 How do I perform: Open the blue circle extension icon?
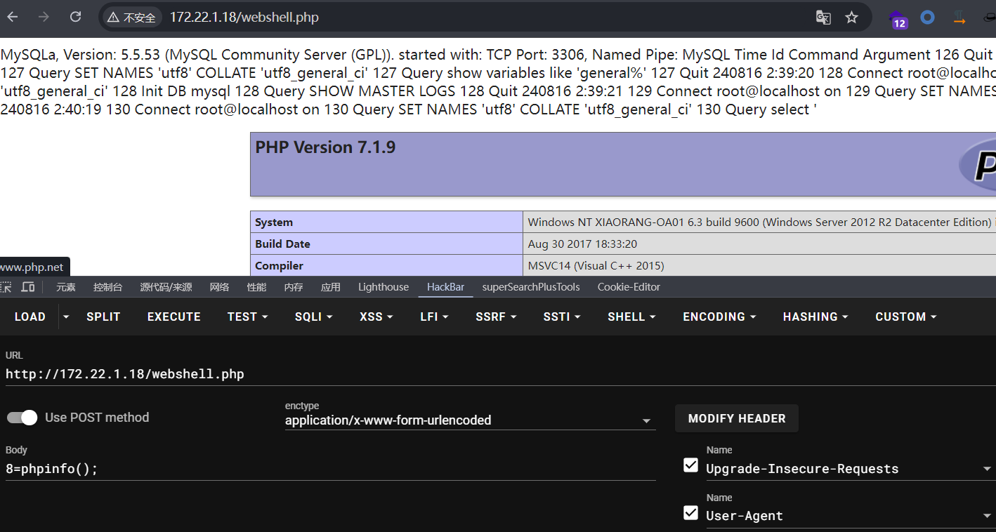coord(928,18)
